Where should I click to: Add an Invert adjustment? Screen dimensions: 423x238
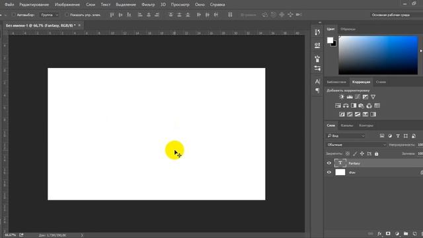tap(342, 114)
